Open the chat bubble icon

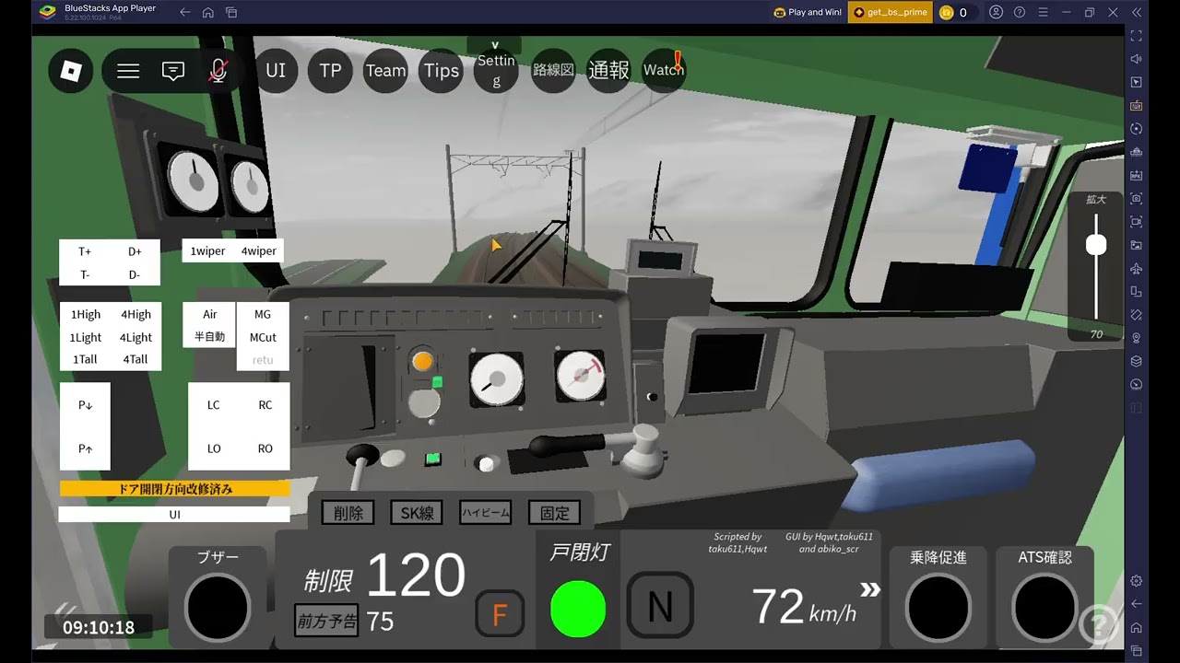pos(173,71)
